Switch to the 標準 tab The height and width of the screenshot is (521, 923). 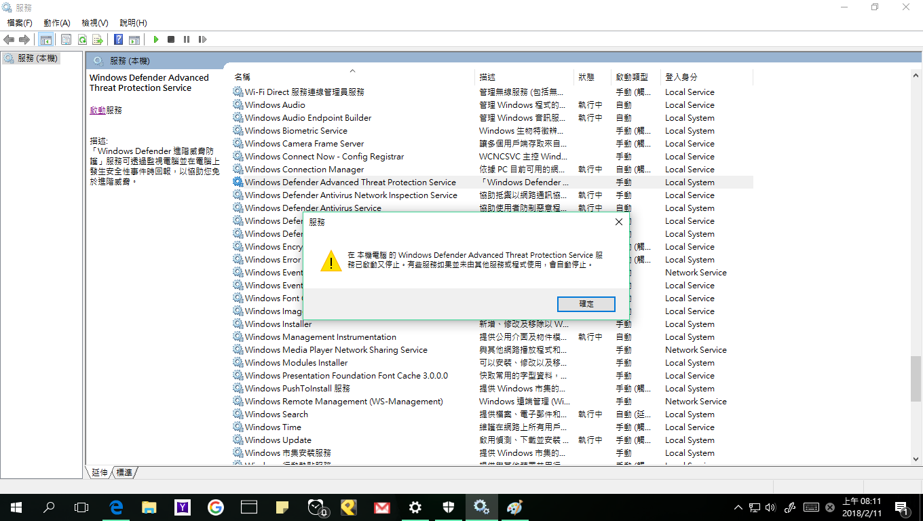pyautogui.click(x=124, y=472)
